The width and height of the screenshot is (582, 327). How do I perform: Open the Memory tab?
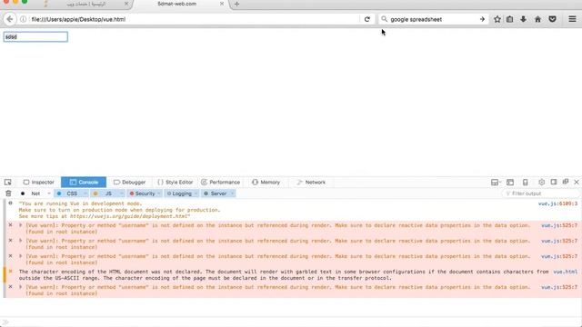coord(266,182)
